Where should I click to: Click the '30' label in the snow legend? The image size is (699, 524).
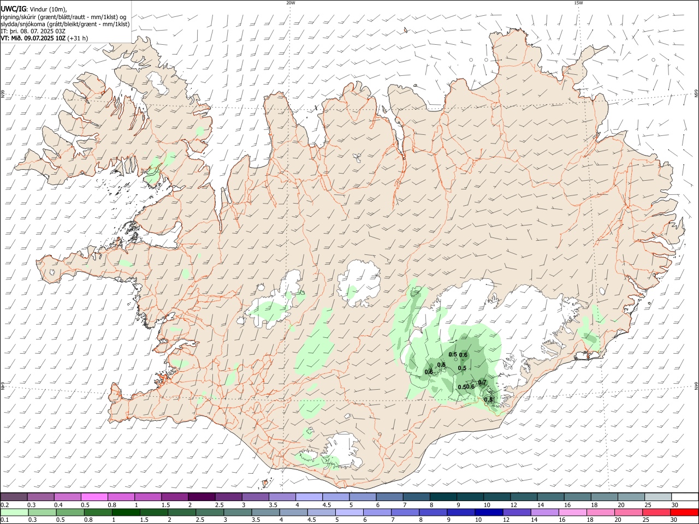tap(674, 505)
